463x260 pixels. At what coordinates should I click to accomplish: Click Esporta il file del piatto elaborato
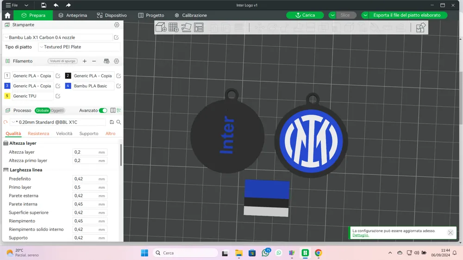(407, 15)
